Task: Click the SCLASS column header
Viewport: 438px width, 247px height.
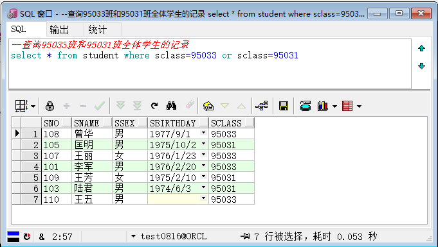Action: click(x=232, y=123)
